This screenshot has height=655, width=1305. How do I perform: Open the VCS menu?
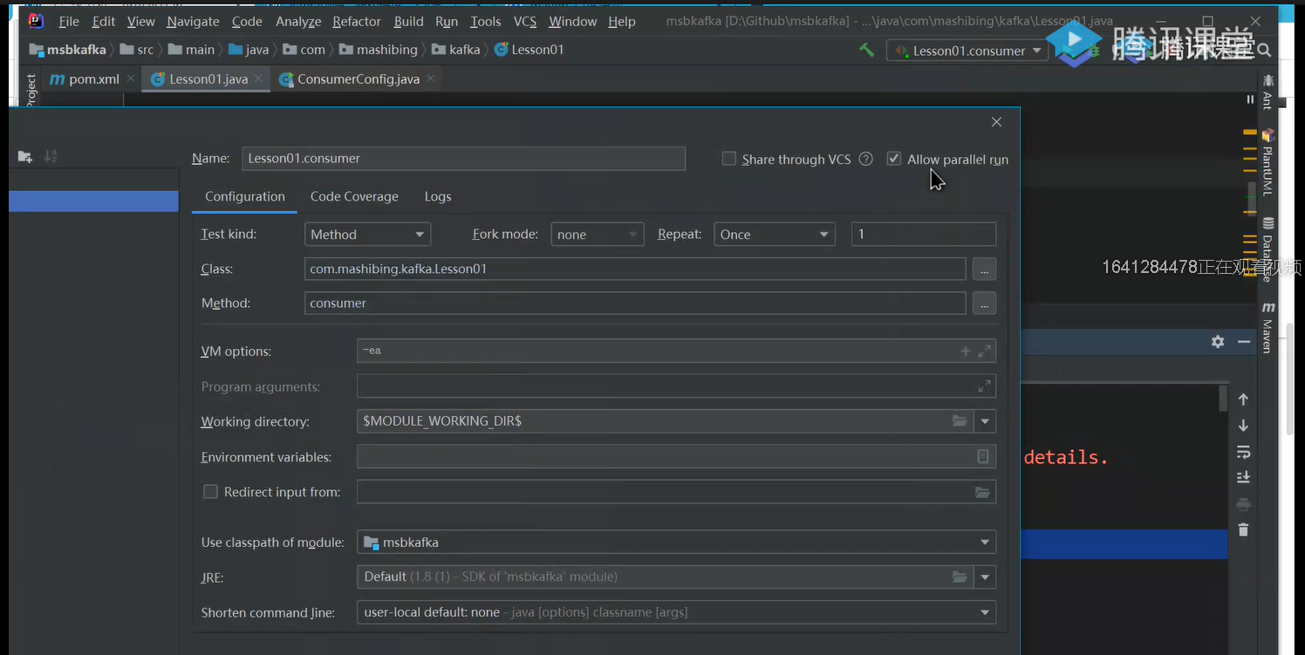pos(525,21)
